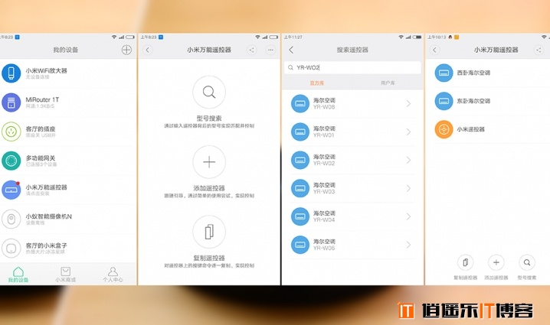
Task: Click the 型号搜索 heading on second screen
Action: coord(209,119)
